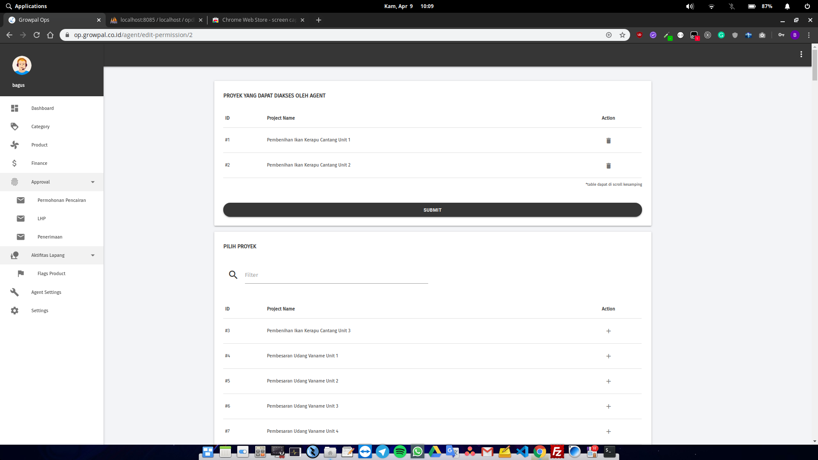
Task: Click the Filter text input field
Action: tap(336, 275)
